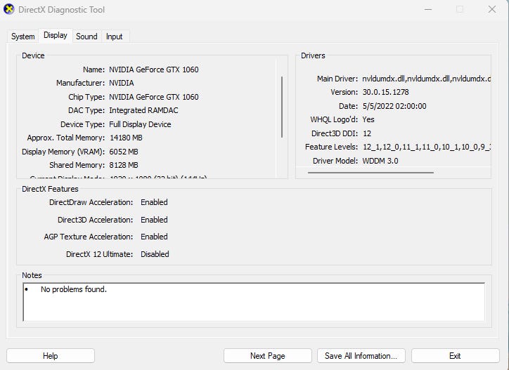The image size is (509, 370).
Task: Switch to the System tab
Action: pos(22,37)
